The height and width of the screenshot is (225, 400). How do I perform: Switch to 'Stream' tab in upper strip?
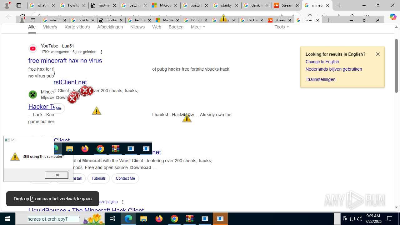[287, 5]
